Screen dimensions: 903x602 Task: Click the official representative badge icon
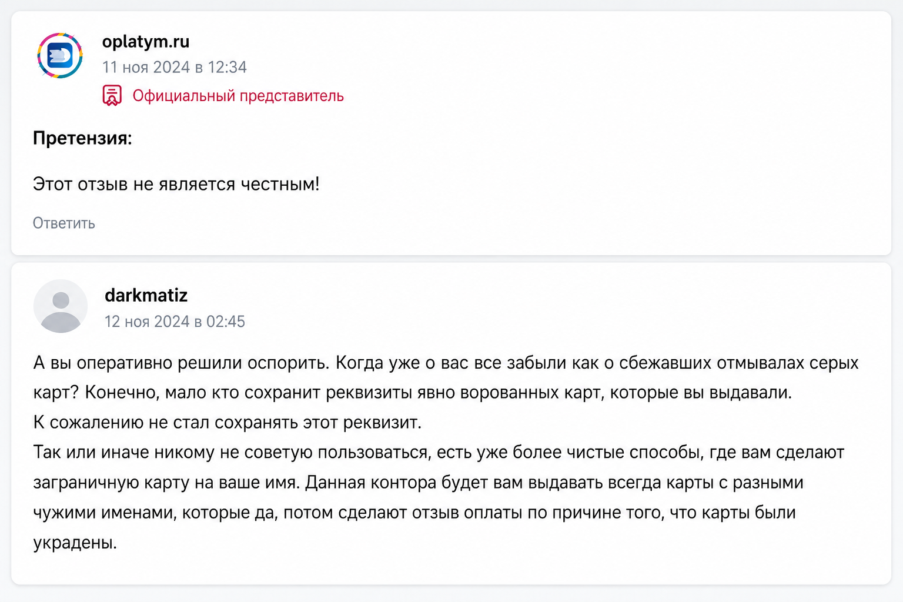pos(112,95)
